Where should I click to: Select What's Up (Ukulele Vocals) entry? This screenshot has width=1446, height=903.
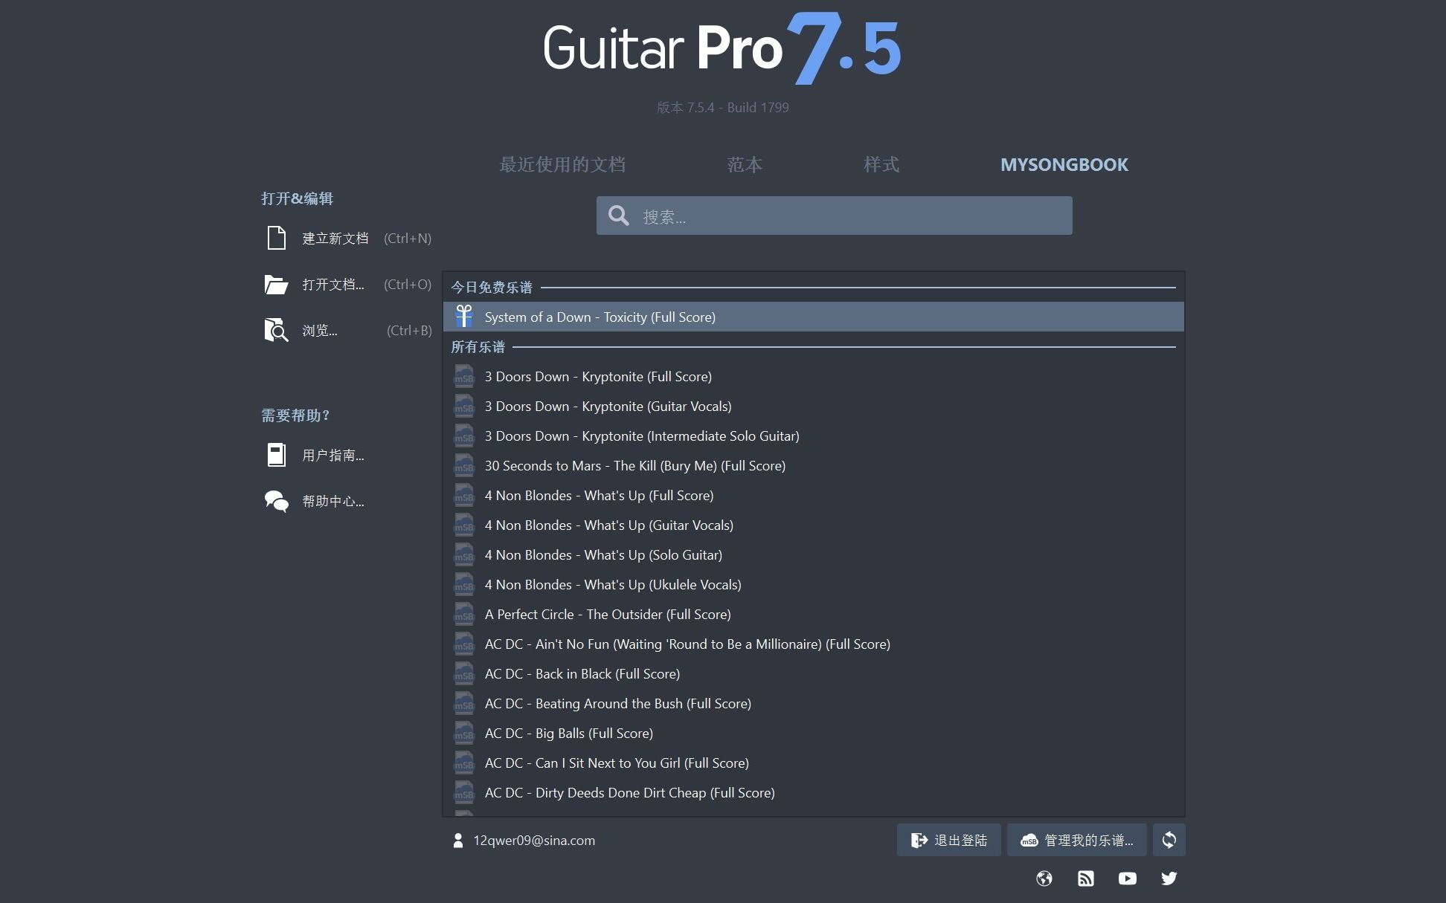(813, 585)
